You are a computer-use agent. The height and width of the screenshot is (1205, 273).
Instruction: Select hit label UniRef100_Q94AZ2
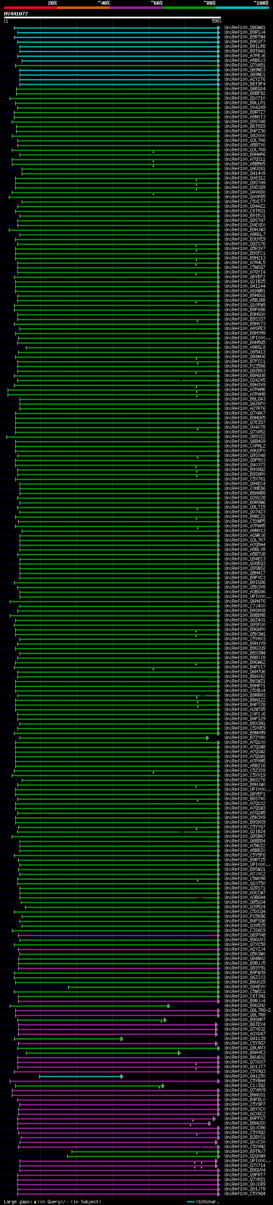click(x=245, y=206)
